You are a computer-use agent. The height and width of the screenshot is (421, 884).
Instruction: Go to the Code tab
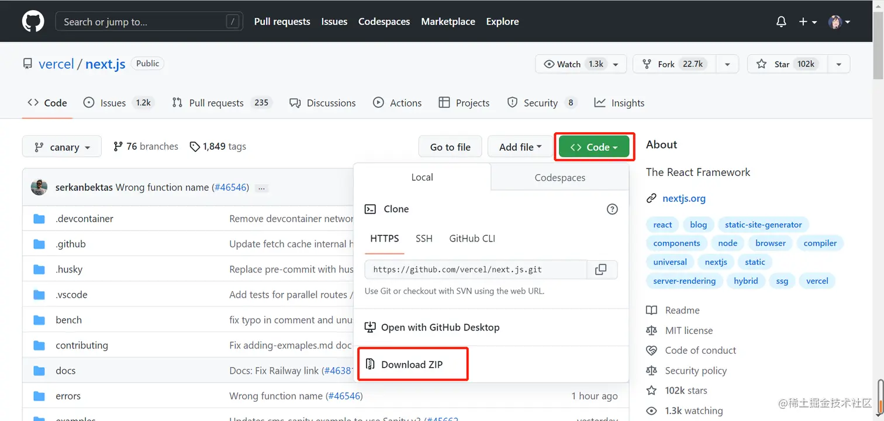[47, 103]
